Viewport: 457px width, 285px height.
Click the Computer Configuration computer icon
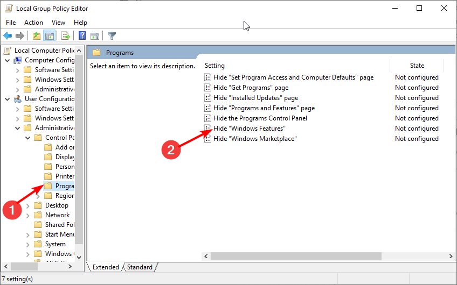click(x=18, y=60)
